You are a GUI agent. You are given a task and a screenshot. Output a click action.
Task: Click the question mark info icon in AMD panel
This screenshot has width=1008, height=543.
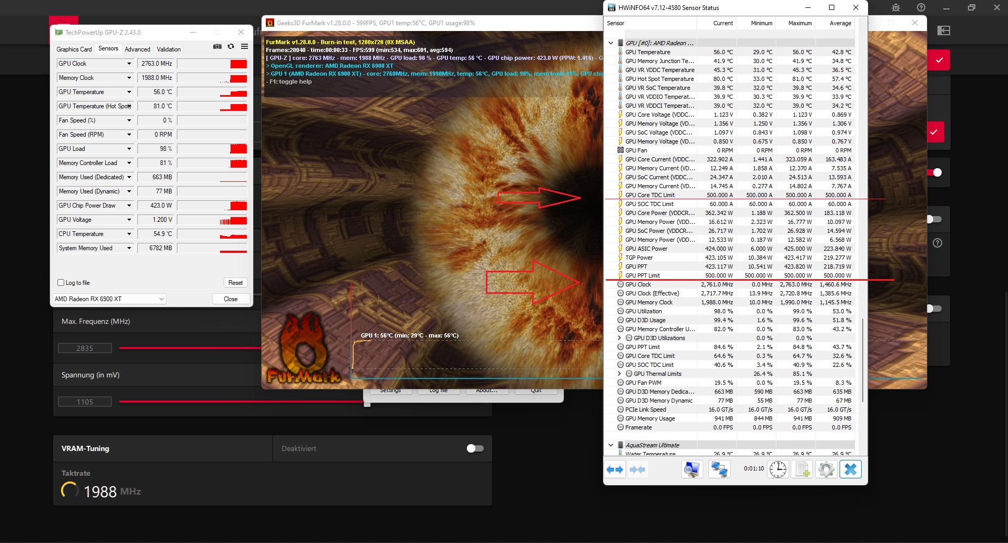[937, 243]
